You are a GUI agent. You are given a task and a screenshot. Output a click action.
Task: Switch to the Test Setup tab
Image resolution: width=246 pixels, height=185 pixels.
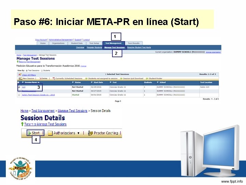[94, 43]
